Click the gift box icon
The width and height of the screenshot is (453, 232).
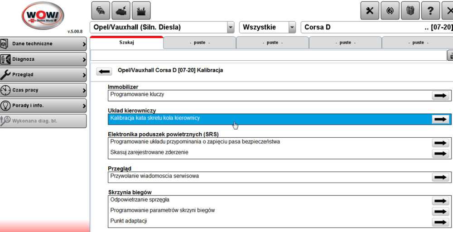click(x=410, y=10)
